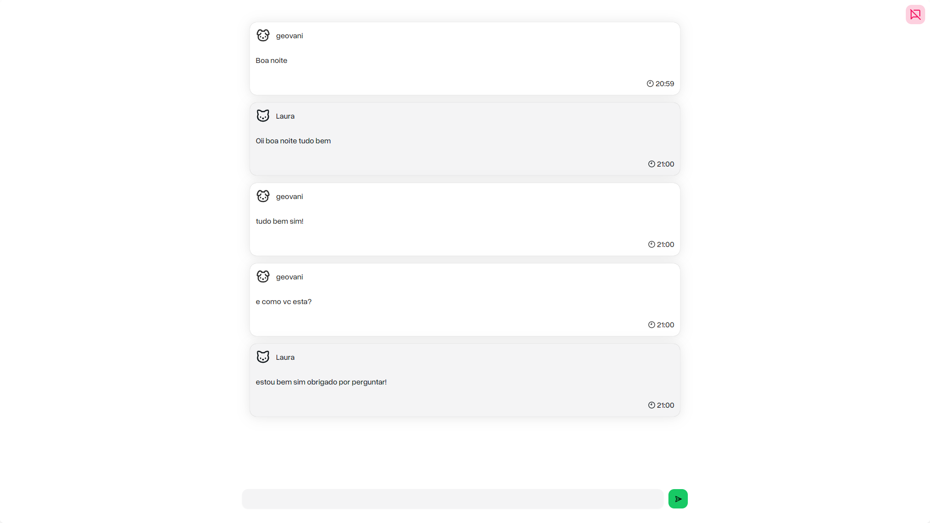Click clock icon on "Oii boa noite" message
Screen dimensions: 930x523
tap(651, 164)
